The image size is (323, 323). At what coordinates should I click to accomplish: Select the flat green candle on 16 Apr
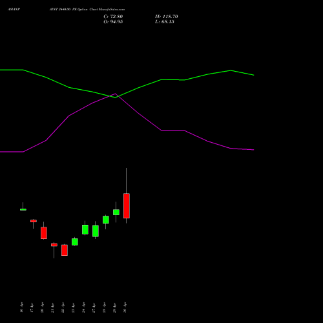point(23,209)
